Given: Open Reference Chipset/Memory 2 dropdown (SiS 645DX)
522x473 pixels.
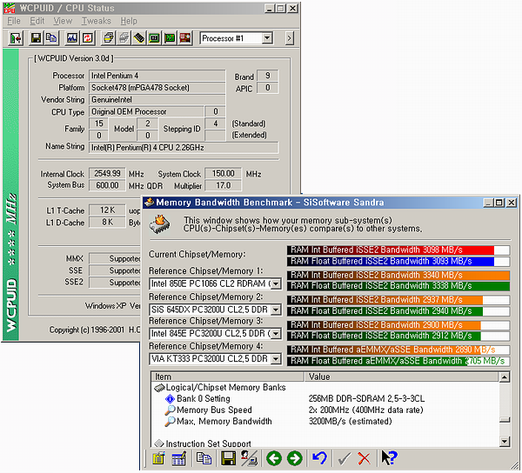Looking at the screenshot, I should click(276, 310).
